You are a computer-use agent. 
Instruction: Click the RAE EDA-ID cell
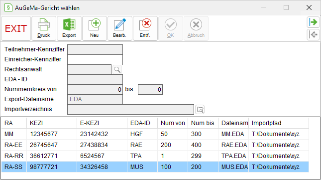click(142, 145)
